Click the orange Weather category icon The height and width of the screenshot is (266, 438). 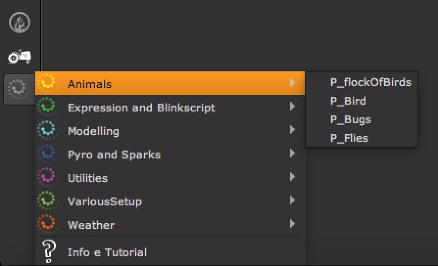coord(47,224)
